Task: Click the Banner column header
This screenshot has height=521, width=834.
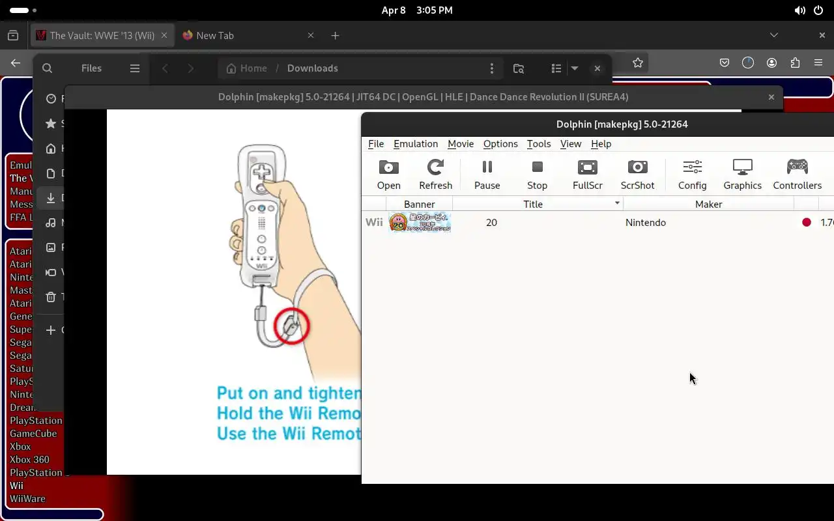Action: pyautogui.click(x=419, y=204)
